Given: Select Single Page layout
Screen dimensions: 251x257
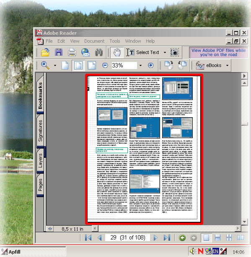Looking at the screenshot, I should point(206,237).
